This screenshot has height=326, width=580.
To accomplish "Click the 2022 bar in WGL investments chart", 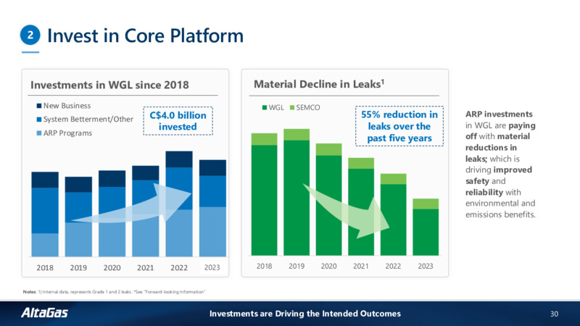I will point(179,204).
